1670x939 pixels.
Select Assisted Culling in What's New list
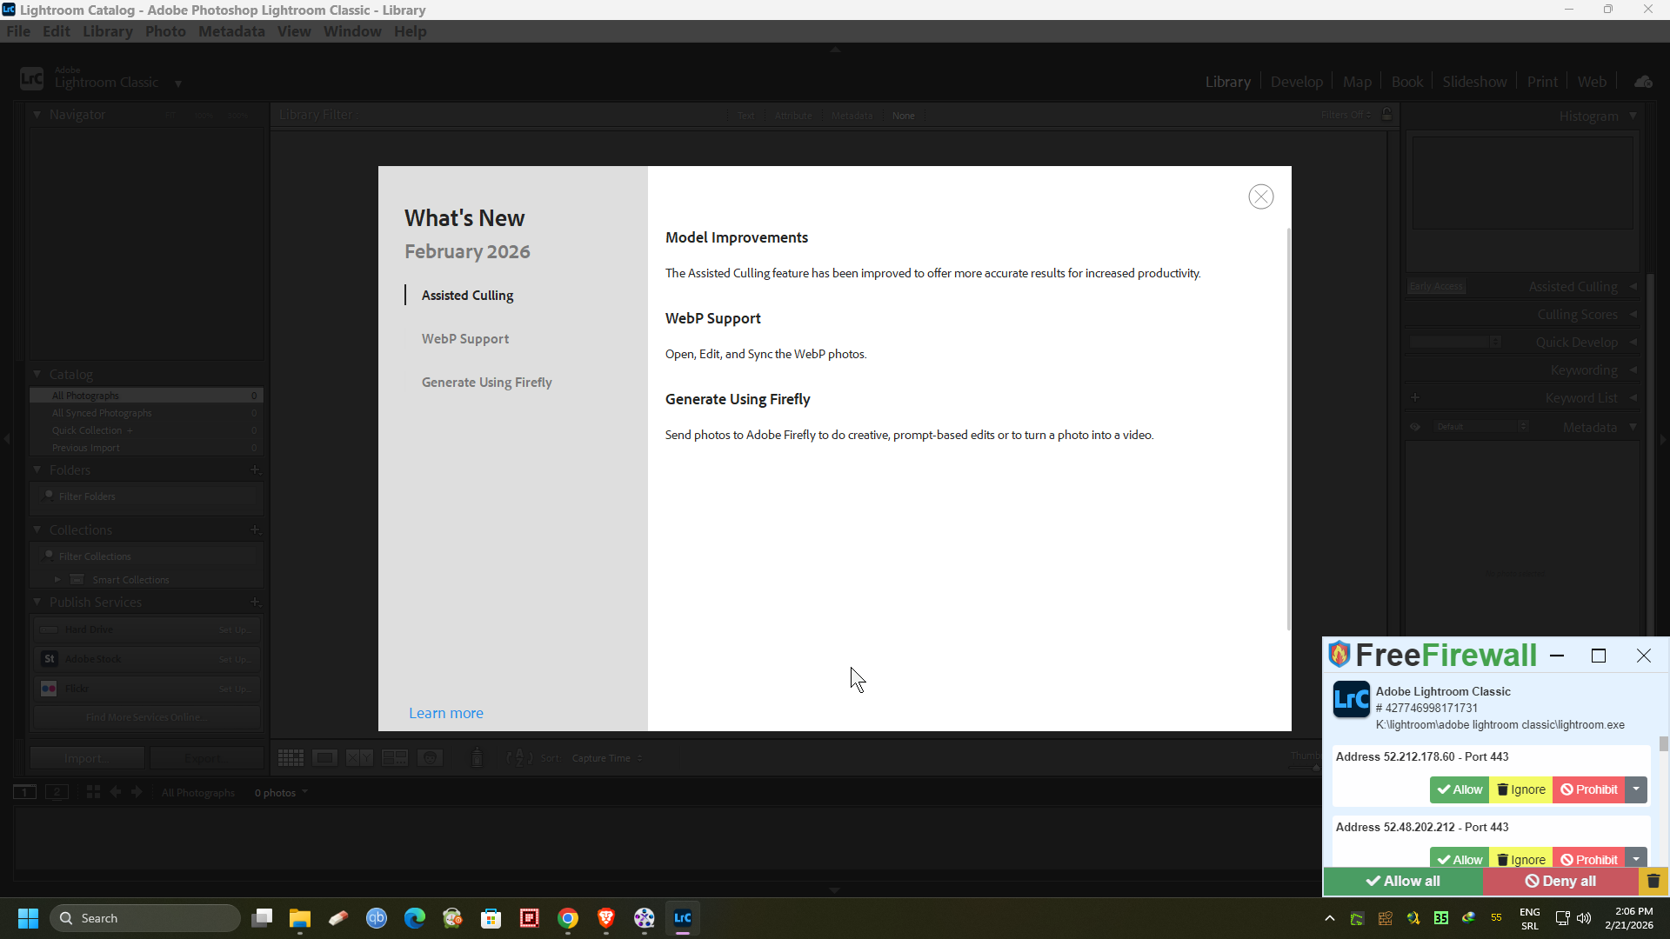(467, 296)
